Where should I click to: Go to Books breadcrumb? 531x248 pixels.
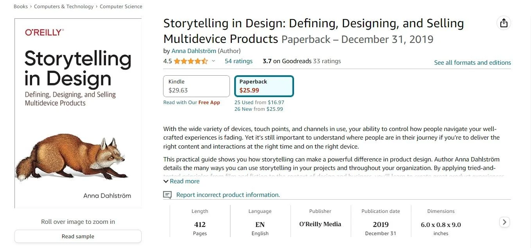coord(20,7)
